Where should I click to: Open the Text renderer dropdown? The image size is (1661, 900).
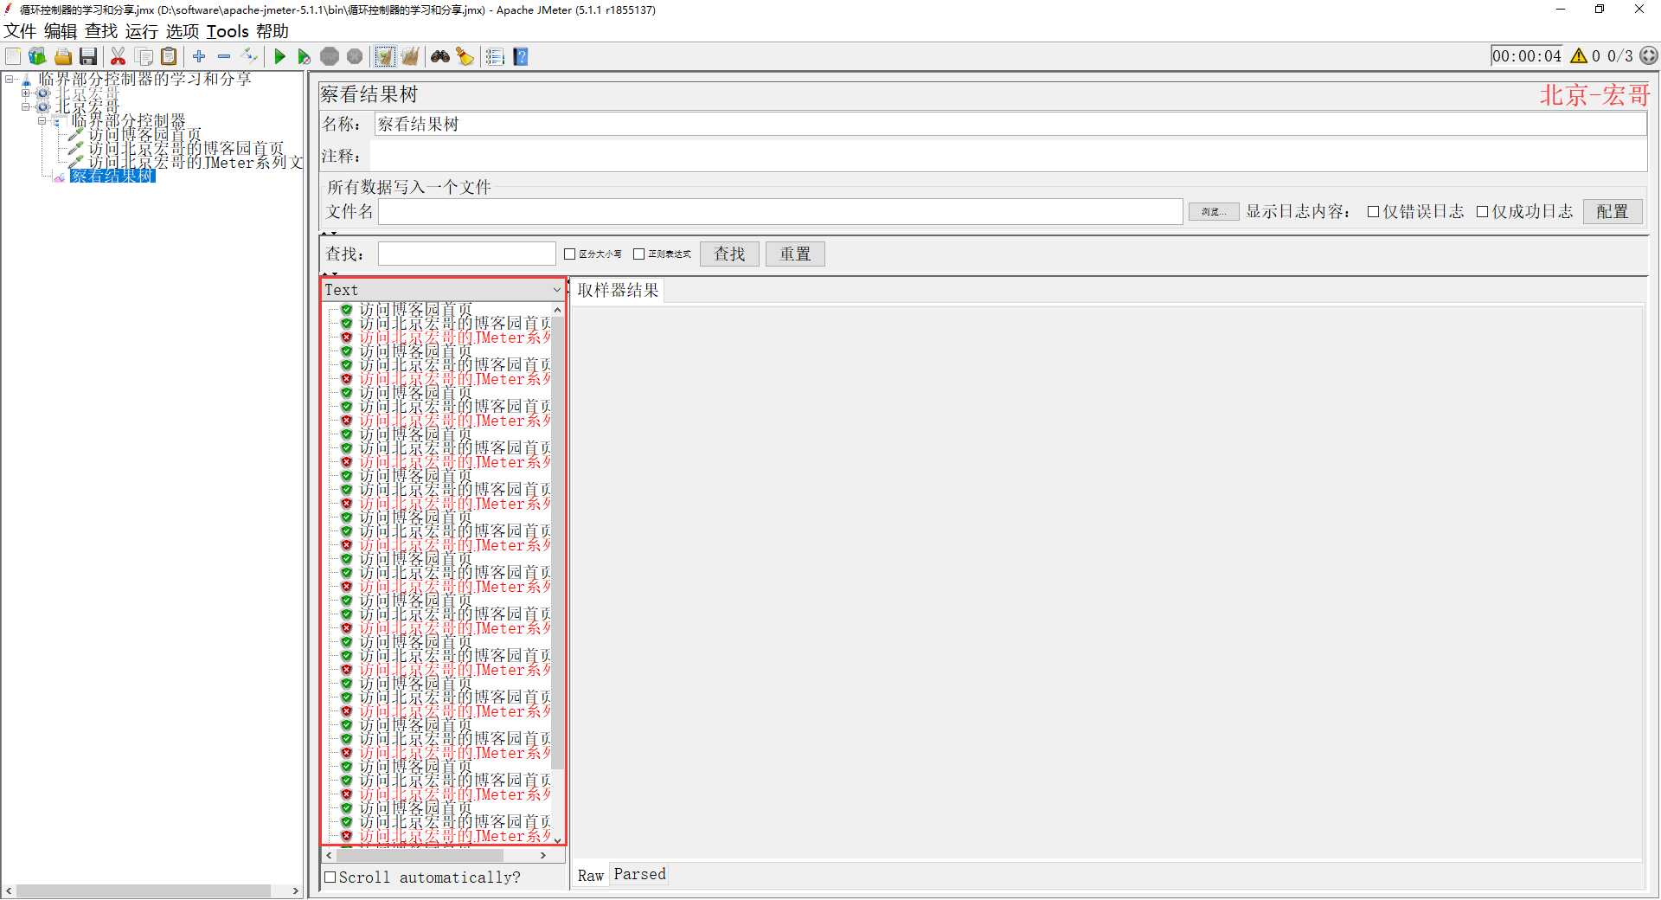click(442, 290)
